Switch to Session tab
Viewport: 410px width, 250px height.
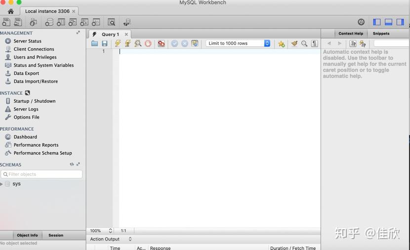tap(56, 235)
